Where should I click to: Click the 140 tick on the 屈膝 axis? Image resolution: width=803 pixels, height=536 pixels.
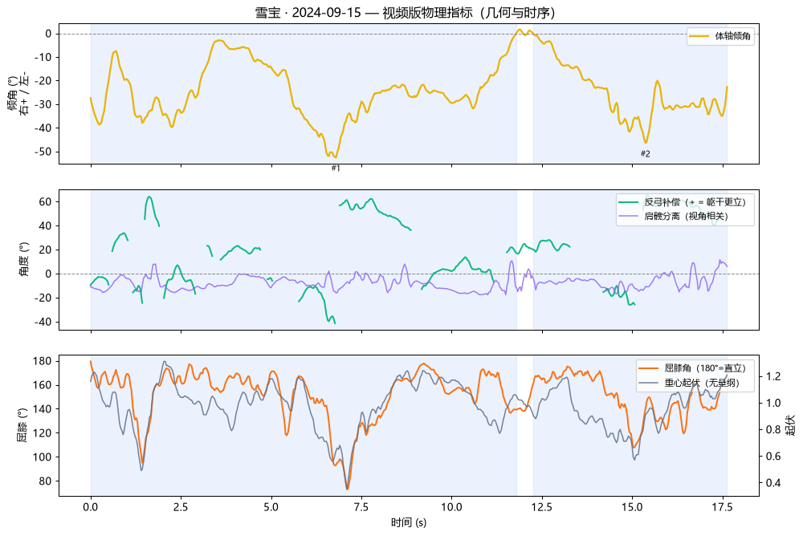(x=43, y=409)
